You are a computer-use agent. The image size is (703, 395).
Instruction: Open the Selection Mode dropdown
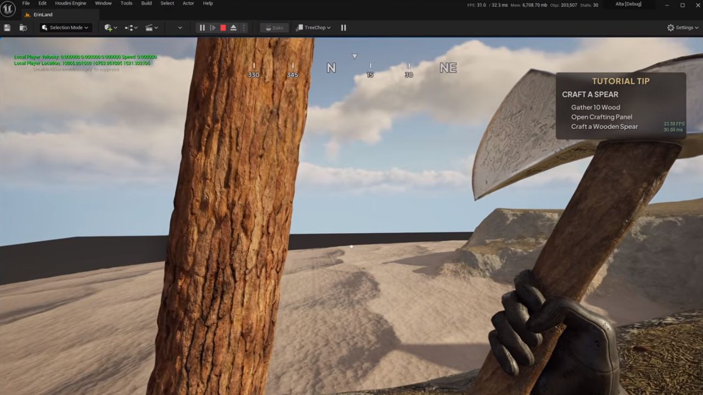[x=65, y=27]
